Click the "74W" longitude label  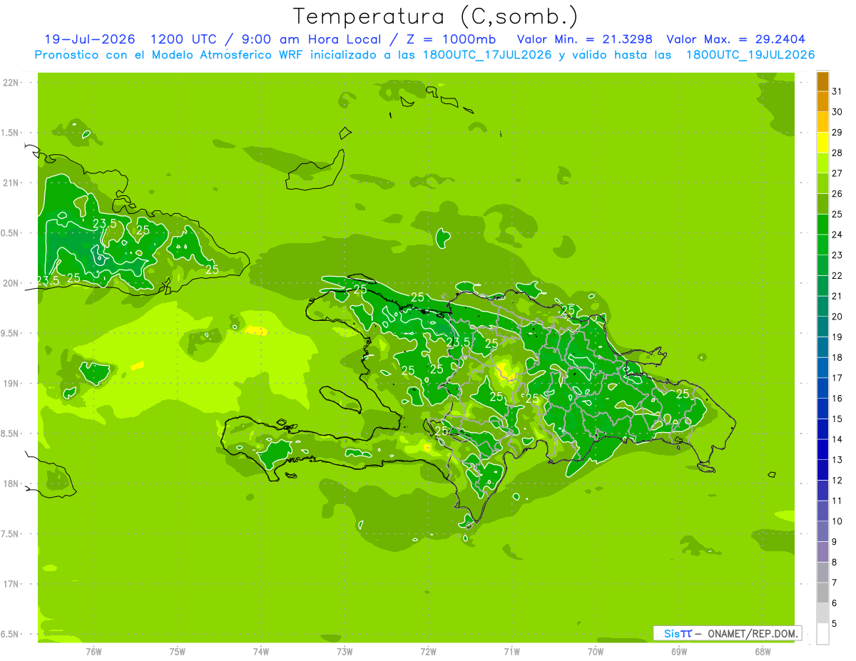pyautogui.click(x=260, y=652)
